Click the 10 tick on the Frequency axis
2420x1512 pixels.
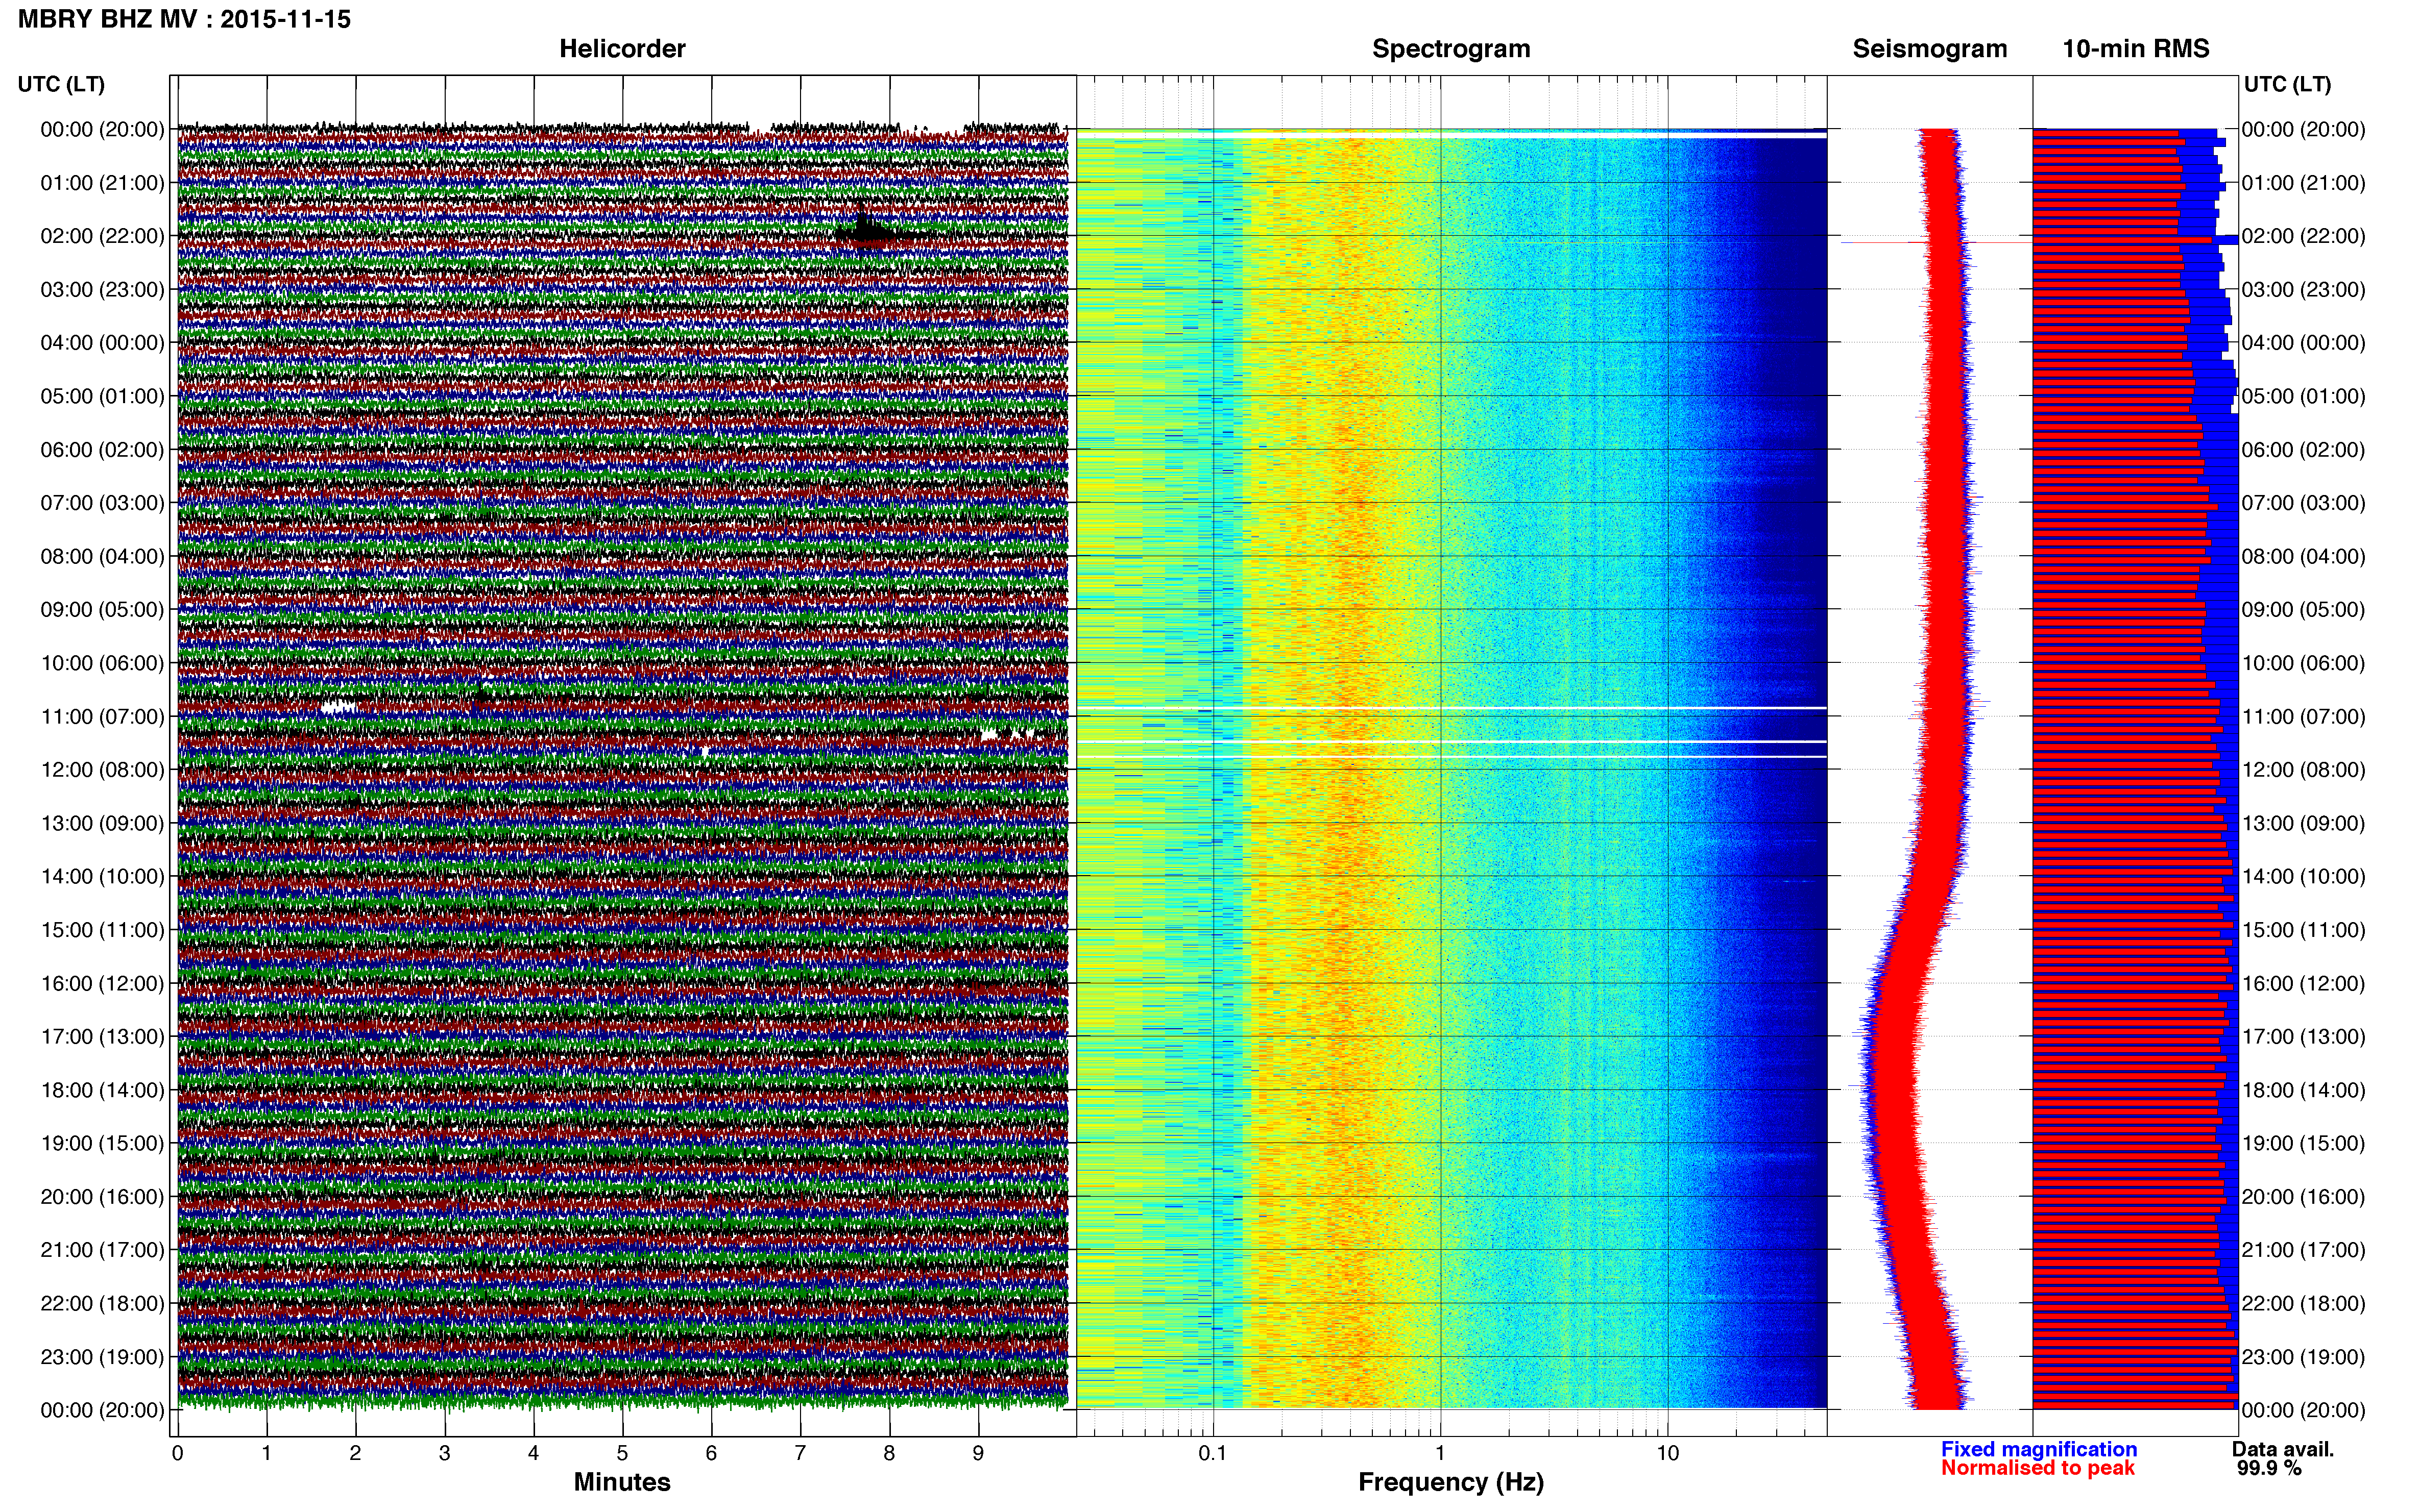pos(1667,1454)
